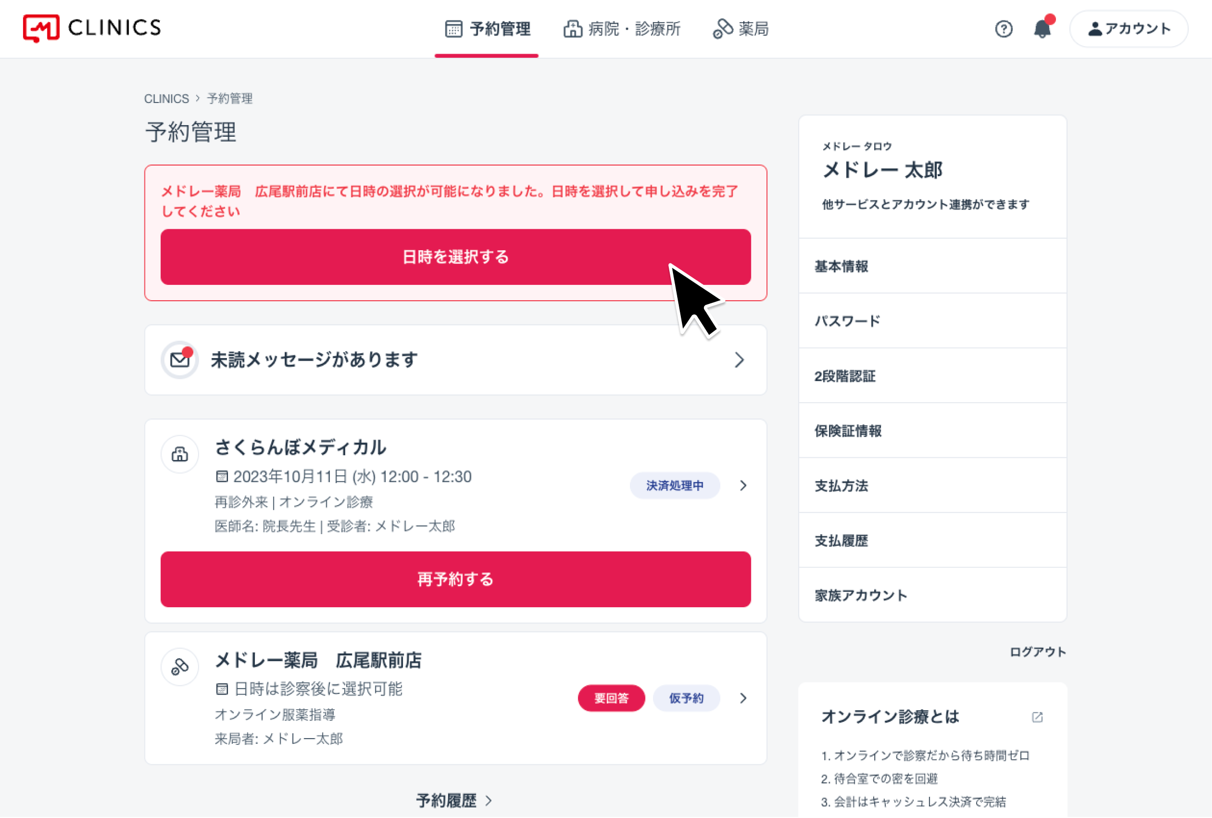The width and height of the screenshot is (1212, 818).
Task: Click the メドレー 太郎 account name
Action: 882,170
